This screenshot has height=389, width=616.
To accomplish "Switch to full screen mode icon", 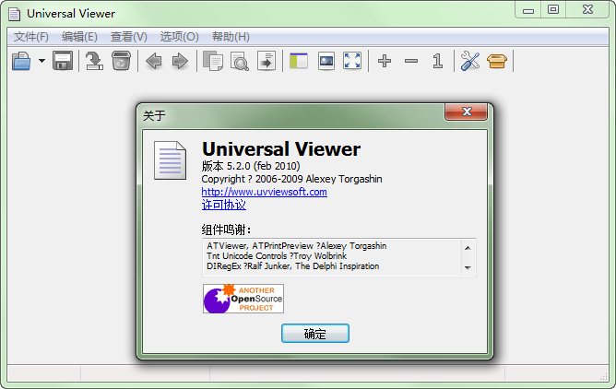I will pyautogui.click(x=352, y=61).
